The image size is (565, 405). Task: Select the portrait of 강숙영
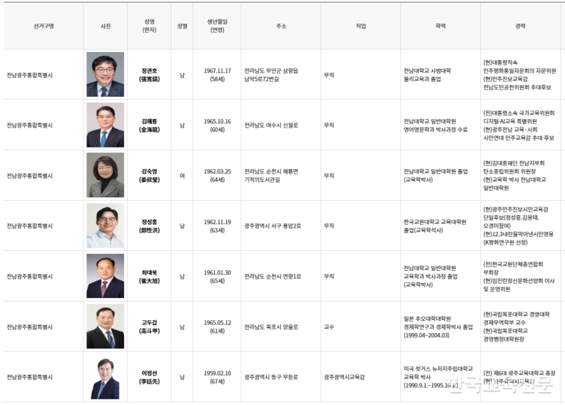[x=105, y=175]
